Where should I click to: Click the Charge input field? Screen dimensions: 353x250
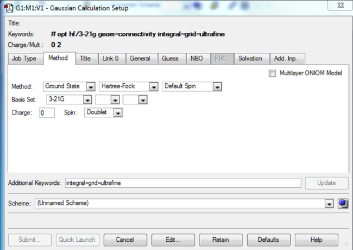point(47,113)
